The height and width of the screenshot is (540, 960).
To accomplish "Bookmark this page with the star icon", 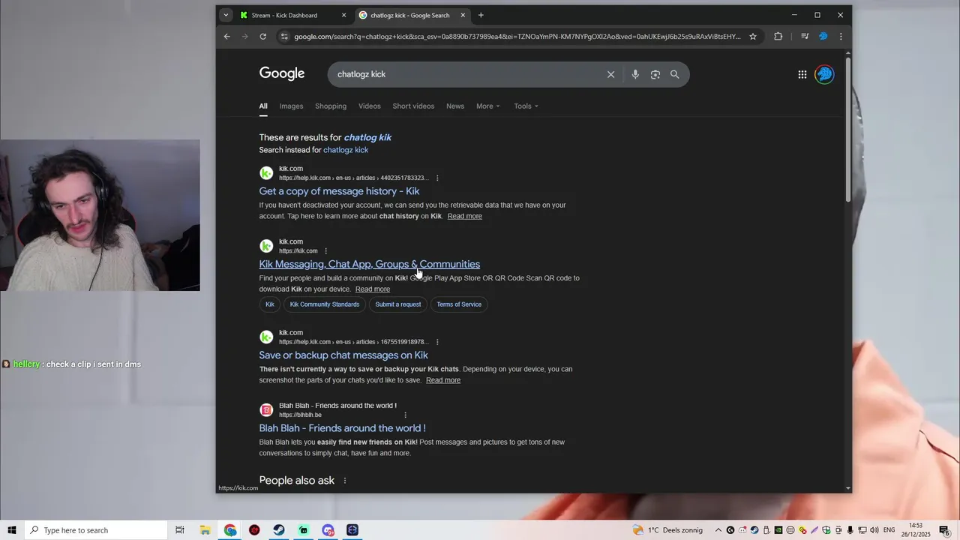I will [753, 36].
